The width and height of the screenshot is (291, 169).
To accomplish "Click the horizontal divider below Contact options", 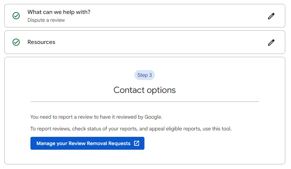I will pos(144,102).
